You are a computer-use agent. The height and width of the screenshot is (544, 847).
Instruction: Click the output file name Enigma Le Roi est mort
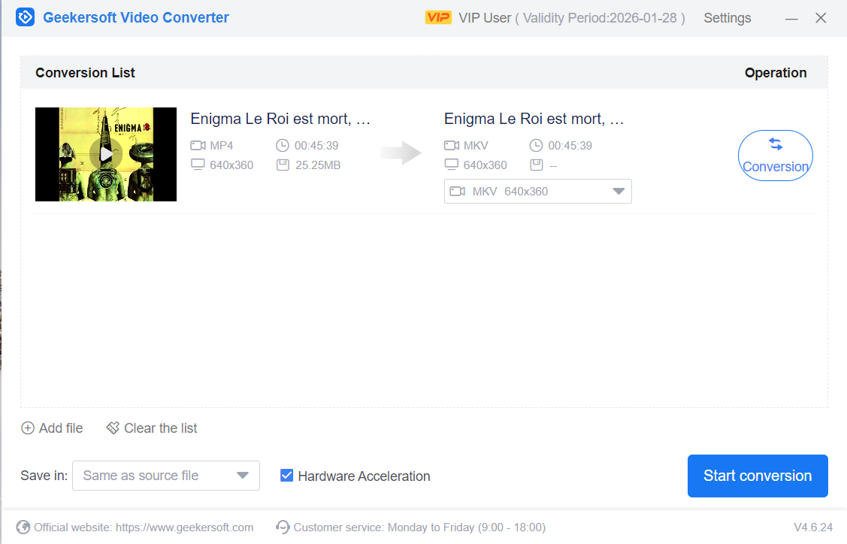[534, 118]
